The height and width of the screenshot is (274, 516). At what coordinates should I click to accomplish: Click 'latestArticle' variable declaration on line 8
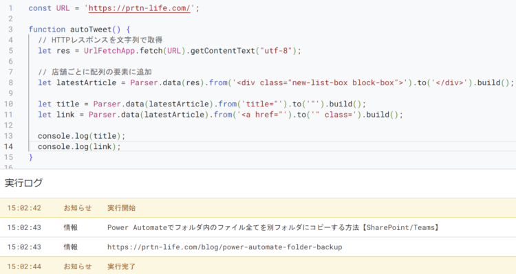(86, 82)
